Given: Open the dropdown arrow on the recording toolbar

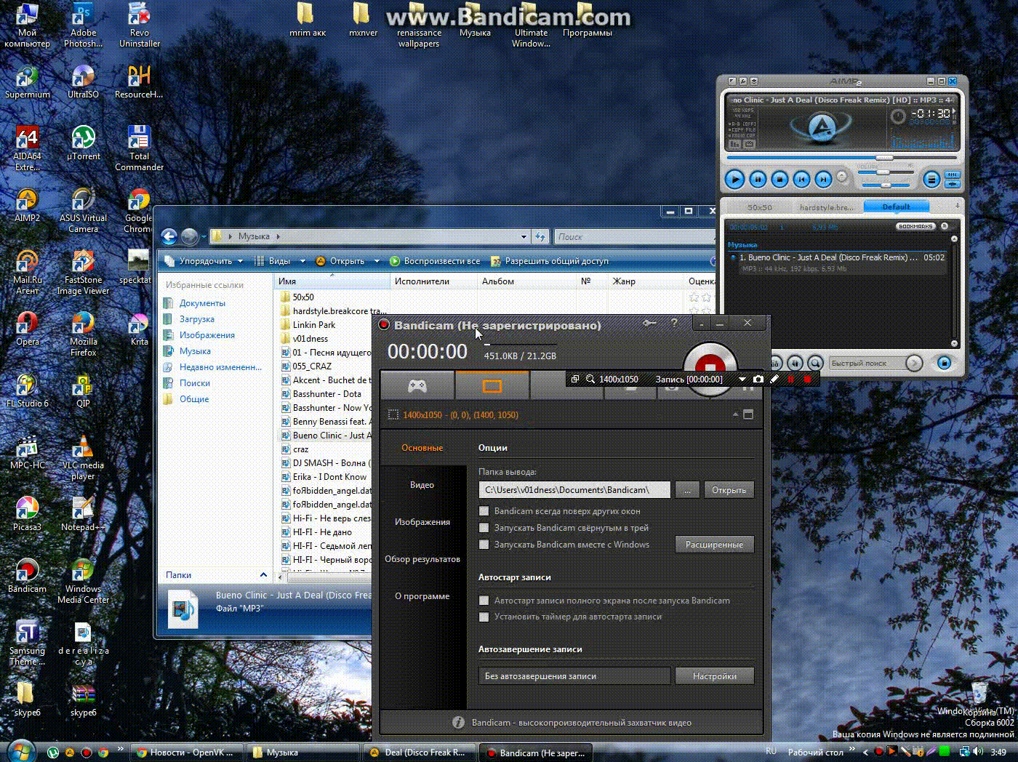Looking at the screenshot, I should (x=742, y=379).
